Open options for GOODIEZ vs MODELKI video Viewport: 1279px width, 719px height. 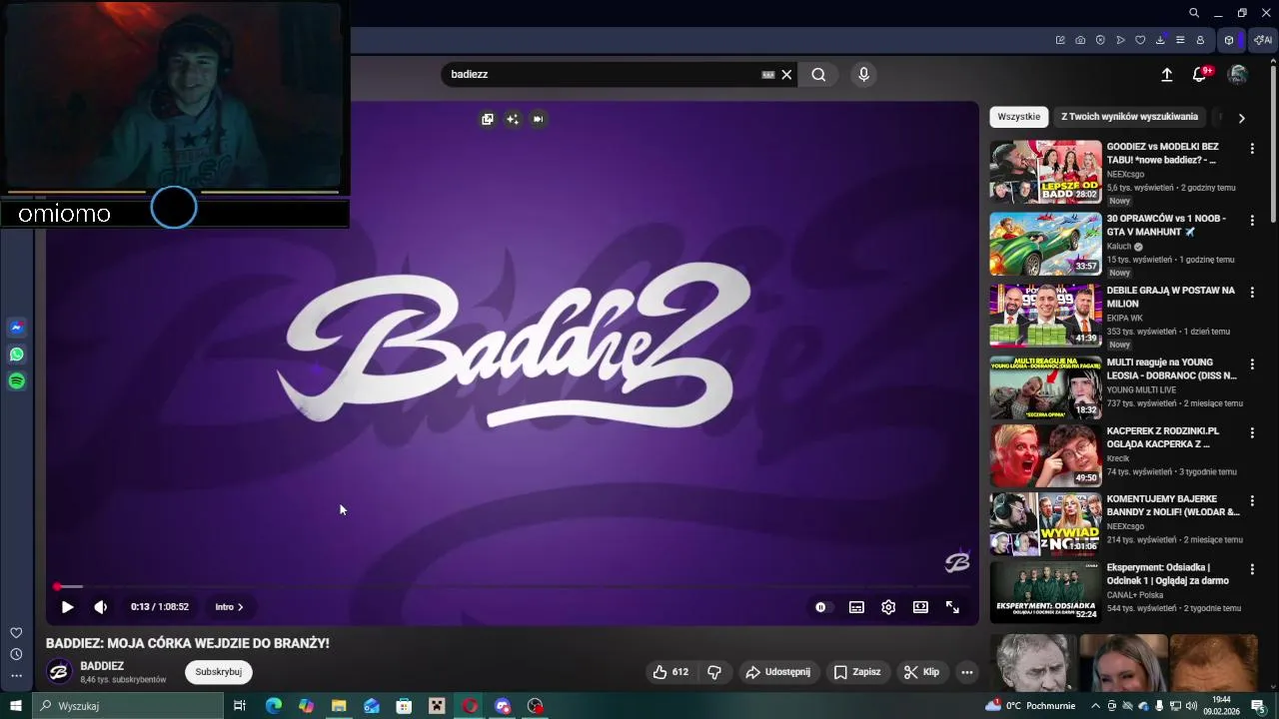[x=1252, y=148]
